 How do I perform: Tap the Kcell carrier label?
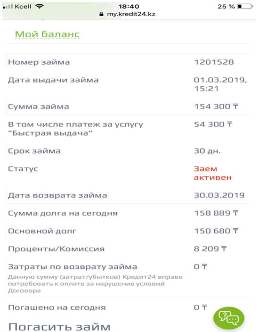[23, 7]
